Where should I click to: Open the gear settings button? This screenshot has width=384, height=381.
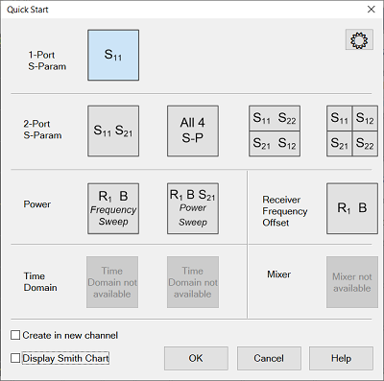(359, 39)
